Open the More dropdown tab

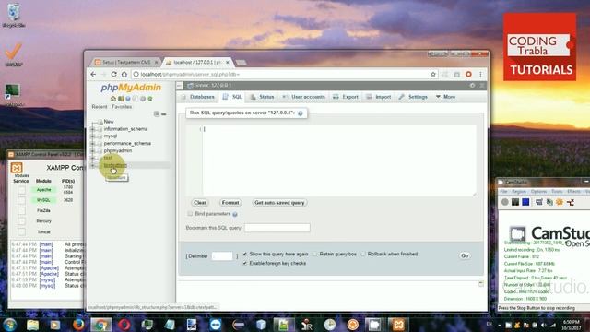click(x=445, y=97)
